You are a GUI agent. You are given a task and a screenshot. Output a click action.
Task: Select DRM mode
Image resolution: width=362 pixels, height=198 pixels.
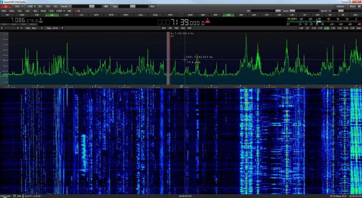170,15
